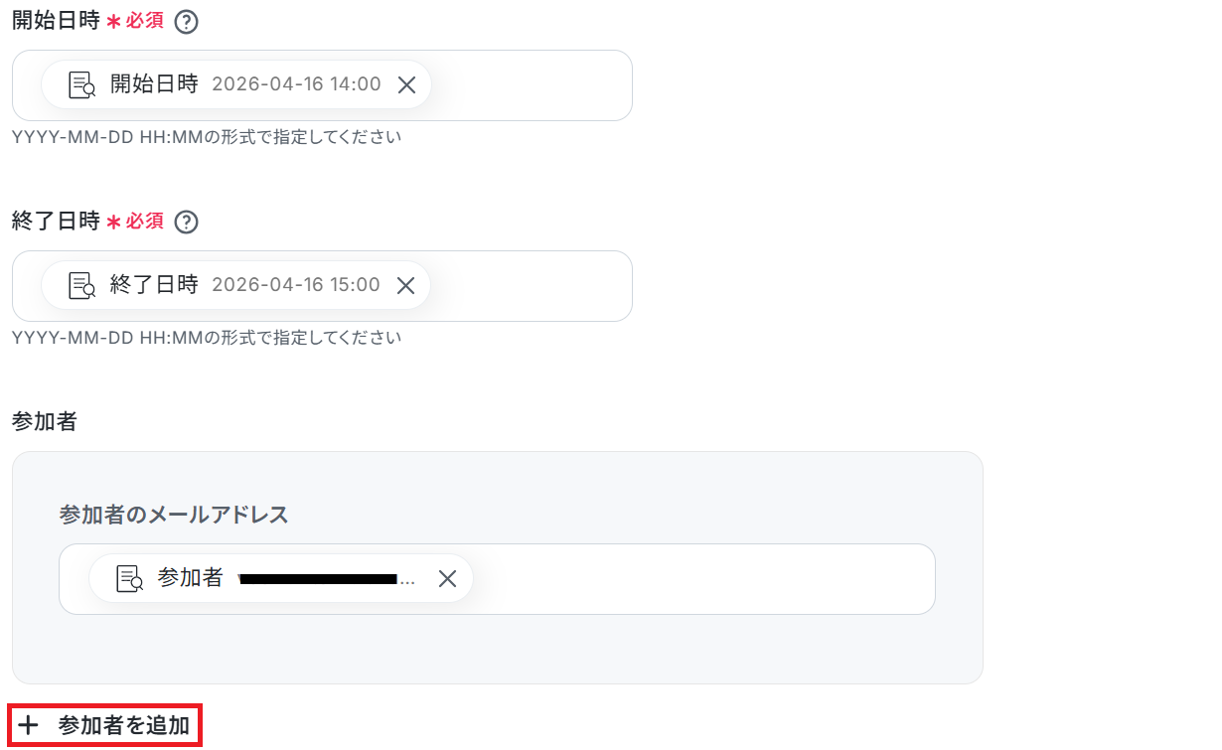Click inside the 参加者のメールアドレス input box
This screenshot has height=750, width=1222.
point(695,579)
